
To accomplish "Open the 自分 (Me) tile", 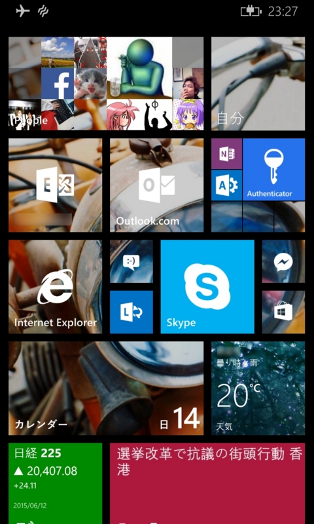I will (x=258, y=84).
